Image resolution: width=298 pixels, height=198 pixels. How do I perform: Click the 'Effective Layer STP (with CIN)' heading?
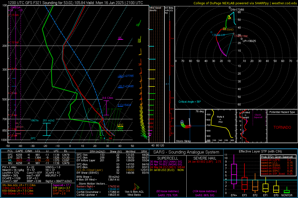pyautogui.click(x=260, y=151)
